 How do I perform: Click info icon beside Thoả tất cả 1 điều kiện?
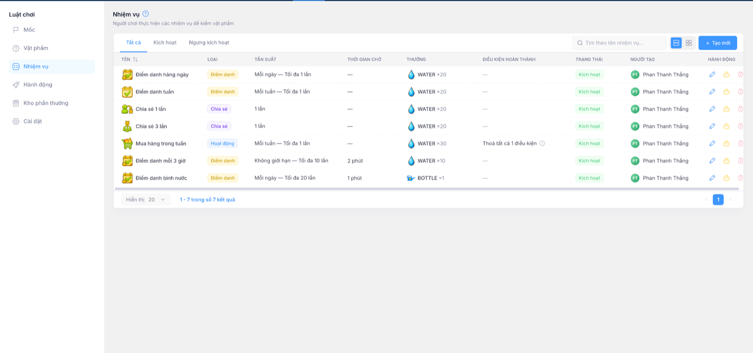542,144
